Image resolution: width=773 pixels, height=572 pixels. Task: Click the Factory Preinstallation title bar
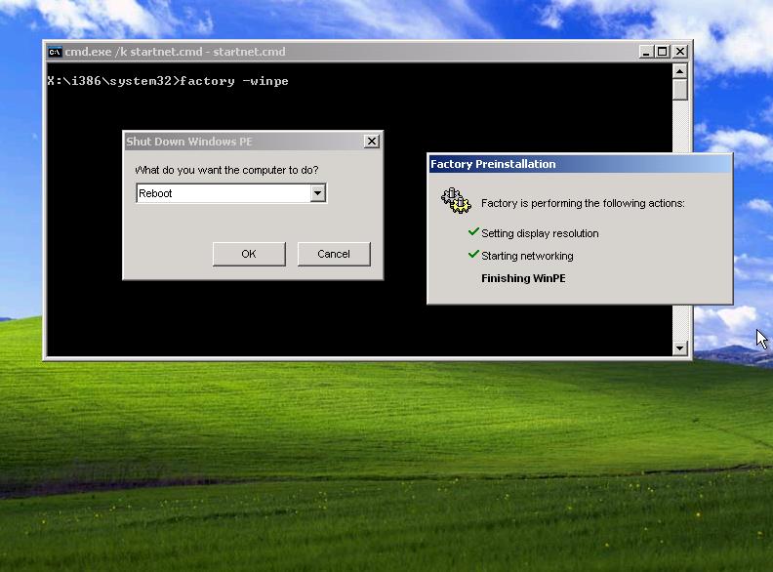[580, 164]
